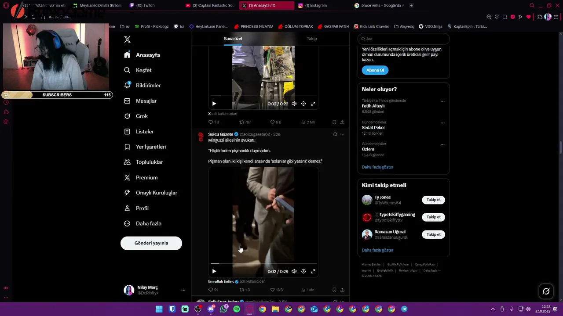Show hidden icons in system tray
The width and height of the screenshot is (563, 316).
coord(493,309)
